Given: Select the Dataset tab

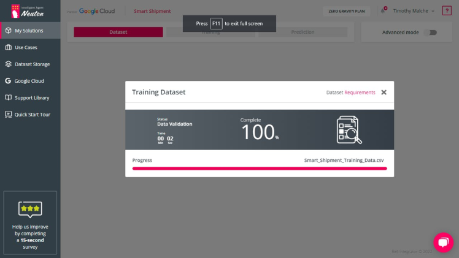Looking at the screenshot, I should tap(118, 32).
